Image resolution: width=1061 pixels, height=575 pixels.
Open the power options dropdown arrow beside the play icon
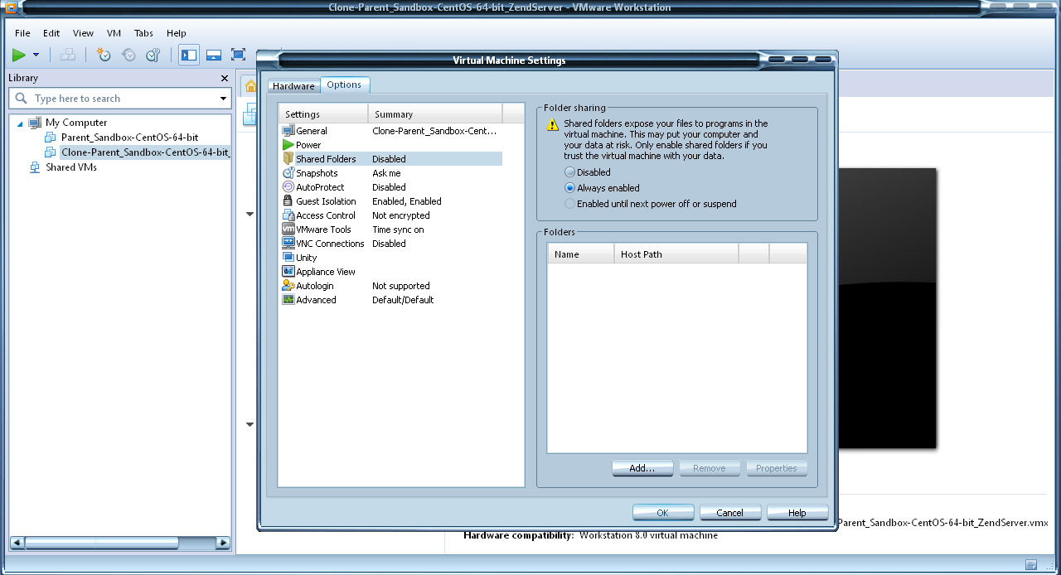pos(36,56)
